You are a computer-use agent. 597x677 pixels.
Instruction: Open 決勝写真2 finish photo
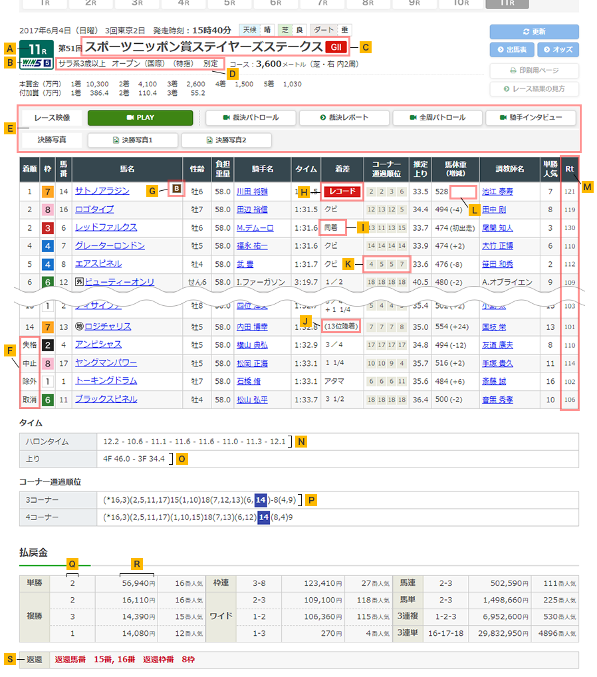pos(226,140)
